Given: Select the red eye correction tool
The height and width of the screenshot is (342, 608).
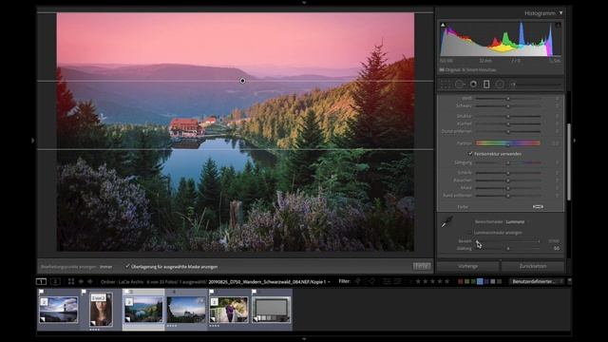Looking at the screenshot, I should 473,85.
